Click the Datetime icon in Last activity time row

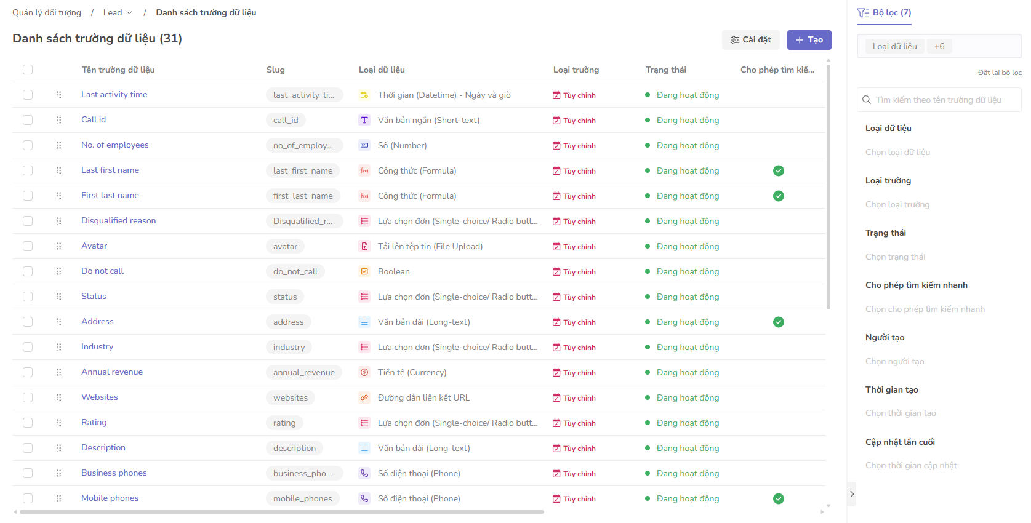364,95
